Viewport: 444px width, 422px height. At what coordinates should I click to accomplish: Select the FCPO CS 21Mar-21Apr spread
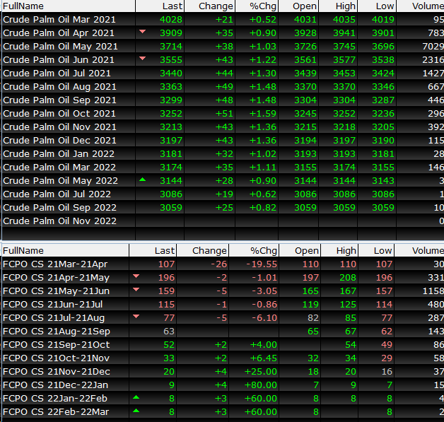point(55,264)
